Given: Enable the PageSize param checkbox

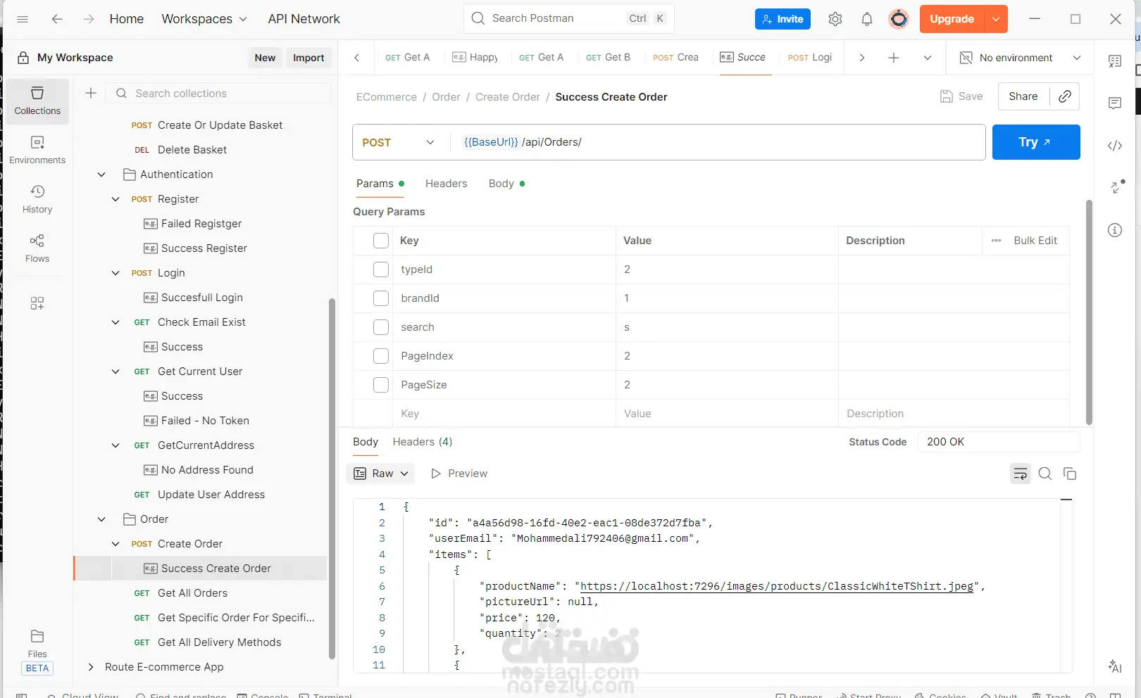Looking at the screenshot, I should click(x=381, y=385).
